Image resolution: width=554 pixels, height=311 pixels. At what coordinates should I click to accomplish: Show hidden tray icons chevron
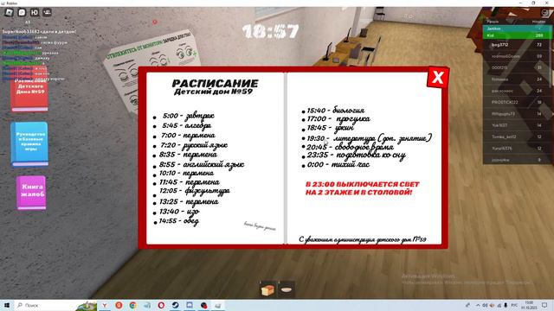point(478,305)
